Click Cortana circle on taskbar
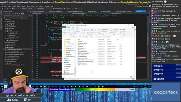181x102 pixels. coord(5,86)
